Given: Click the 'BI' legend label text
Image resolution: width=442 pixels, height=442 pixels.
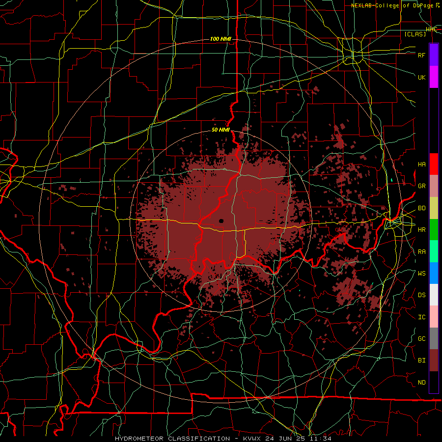Looking at the screenshot, I should [x=421, y=360].
